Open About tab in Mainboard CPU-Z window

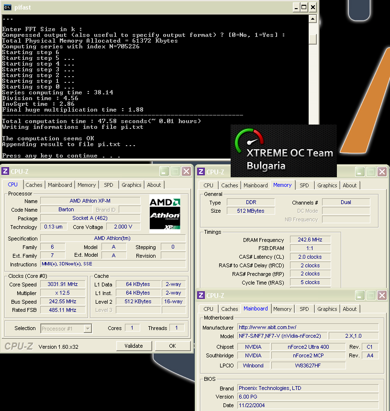[x=350, y=309]
